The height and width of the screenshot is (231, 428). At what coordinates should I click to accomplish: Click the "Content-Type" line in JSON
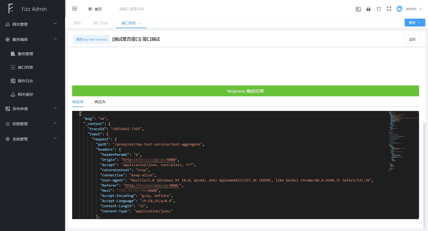[137, 211]
